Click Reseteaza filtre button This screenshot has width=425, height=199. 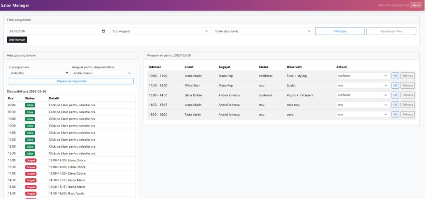point(391,31)
